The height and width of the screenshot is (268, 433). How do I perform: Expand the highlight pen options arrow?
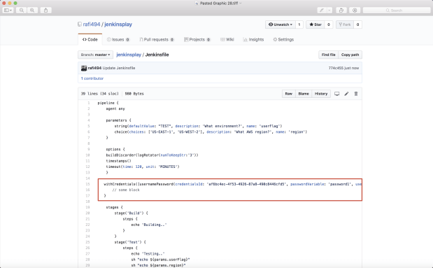coord(329,10)
